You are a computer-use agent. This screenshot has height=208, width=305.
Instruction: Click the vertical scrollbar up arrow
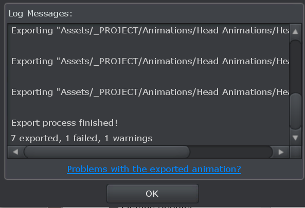tap(295, 31)
